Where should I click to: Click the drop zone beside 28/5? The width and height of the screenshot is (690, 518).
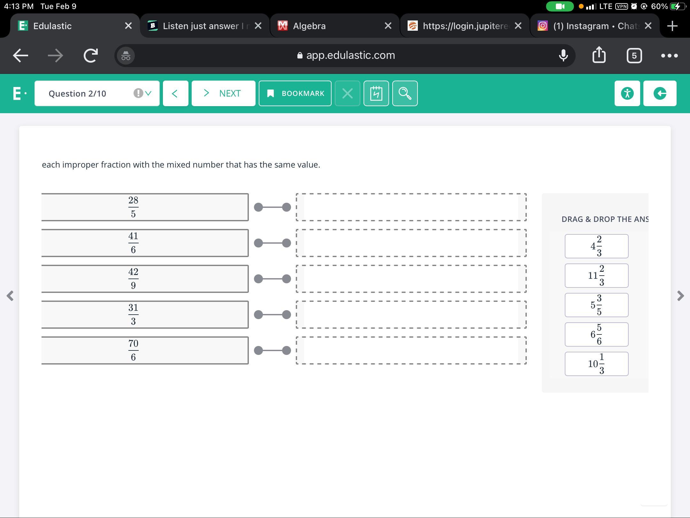[x=411, y=207]
